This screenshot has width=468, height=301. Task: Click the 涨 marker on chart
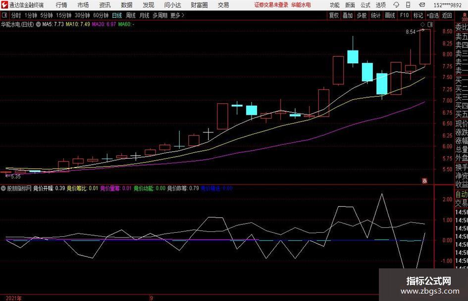click(x=425, y=180)
